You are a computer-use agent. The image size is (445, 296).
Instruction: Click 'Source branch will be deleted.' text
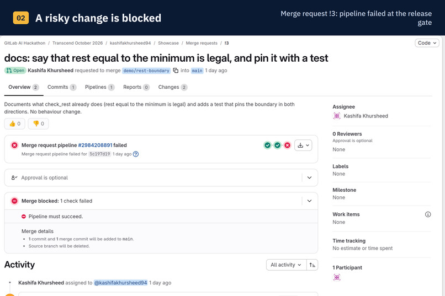(x=59, y=246)
